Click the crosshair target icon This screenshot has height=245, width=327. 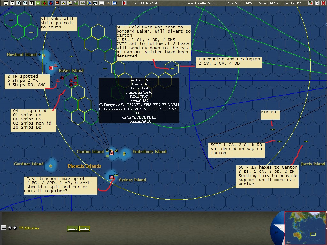pos(95,3)
